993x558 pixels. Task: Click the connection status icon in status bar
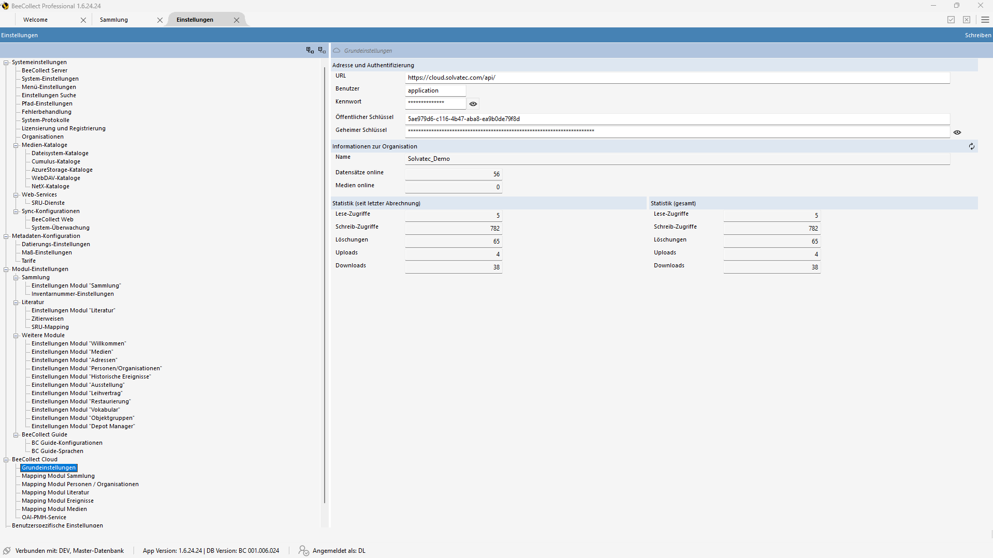click(x=7, y=551)
